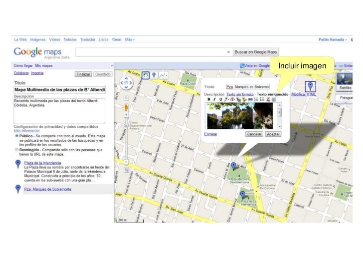
Task: Zoom in with the plus button
Action: click(126, 115)
